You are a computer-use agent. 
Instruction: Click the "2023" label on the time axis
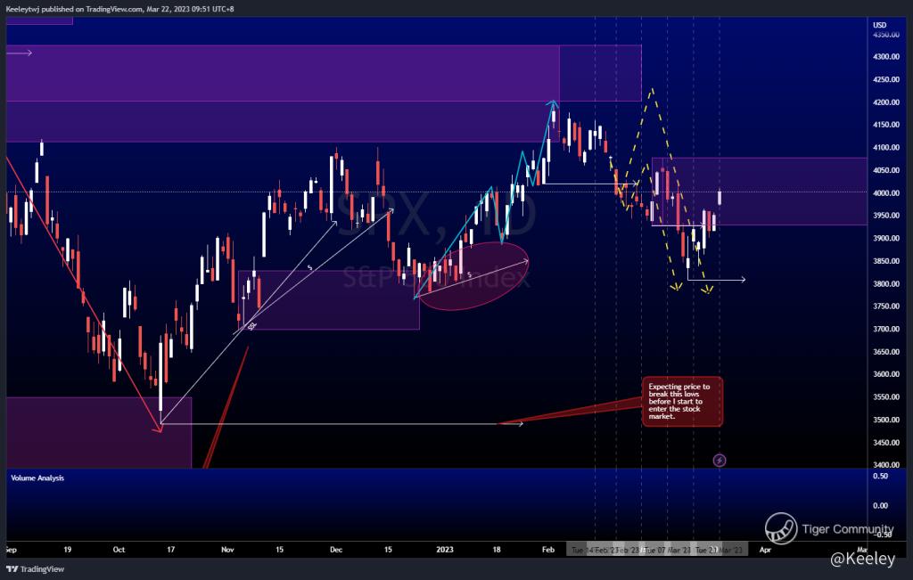(x=445, y=550)
